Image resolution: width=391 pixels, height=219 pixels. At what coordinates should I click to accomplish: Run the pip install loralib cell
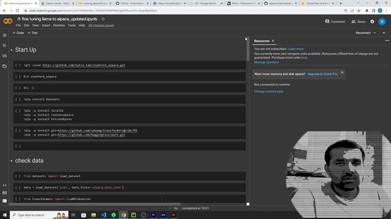(x=18, y=111)
